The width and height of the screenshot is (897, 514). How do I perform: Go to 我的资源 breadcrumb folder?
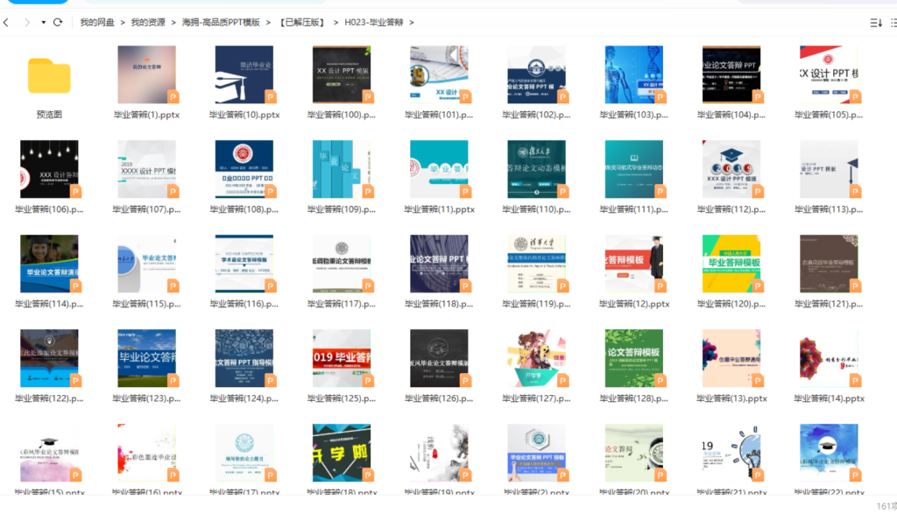148,22
